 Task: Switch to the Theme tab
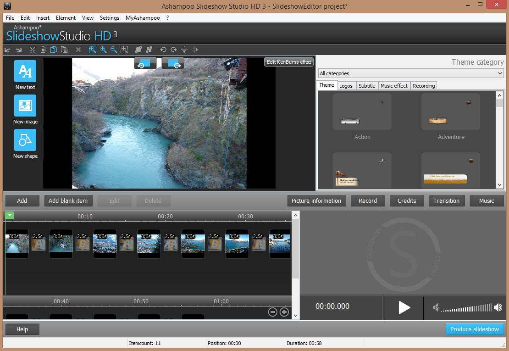pyautogui.click(x=326, y=85)
